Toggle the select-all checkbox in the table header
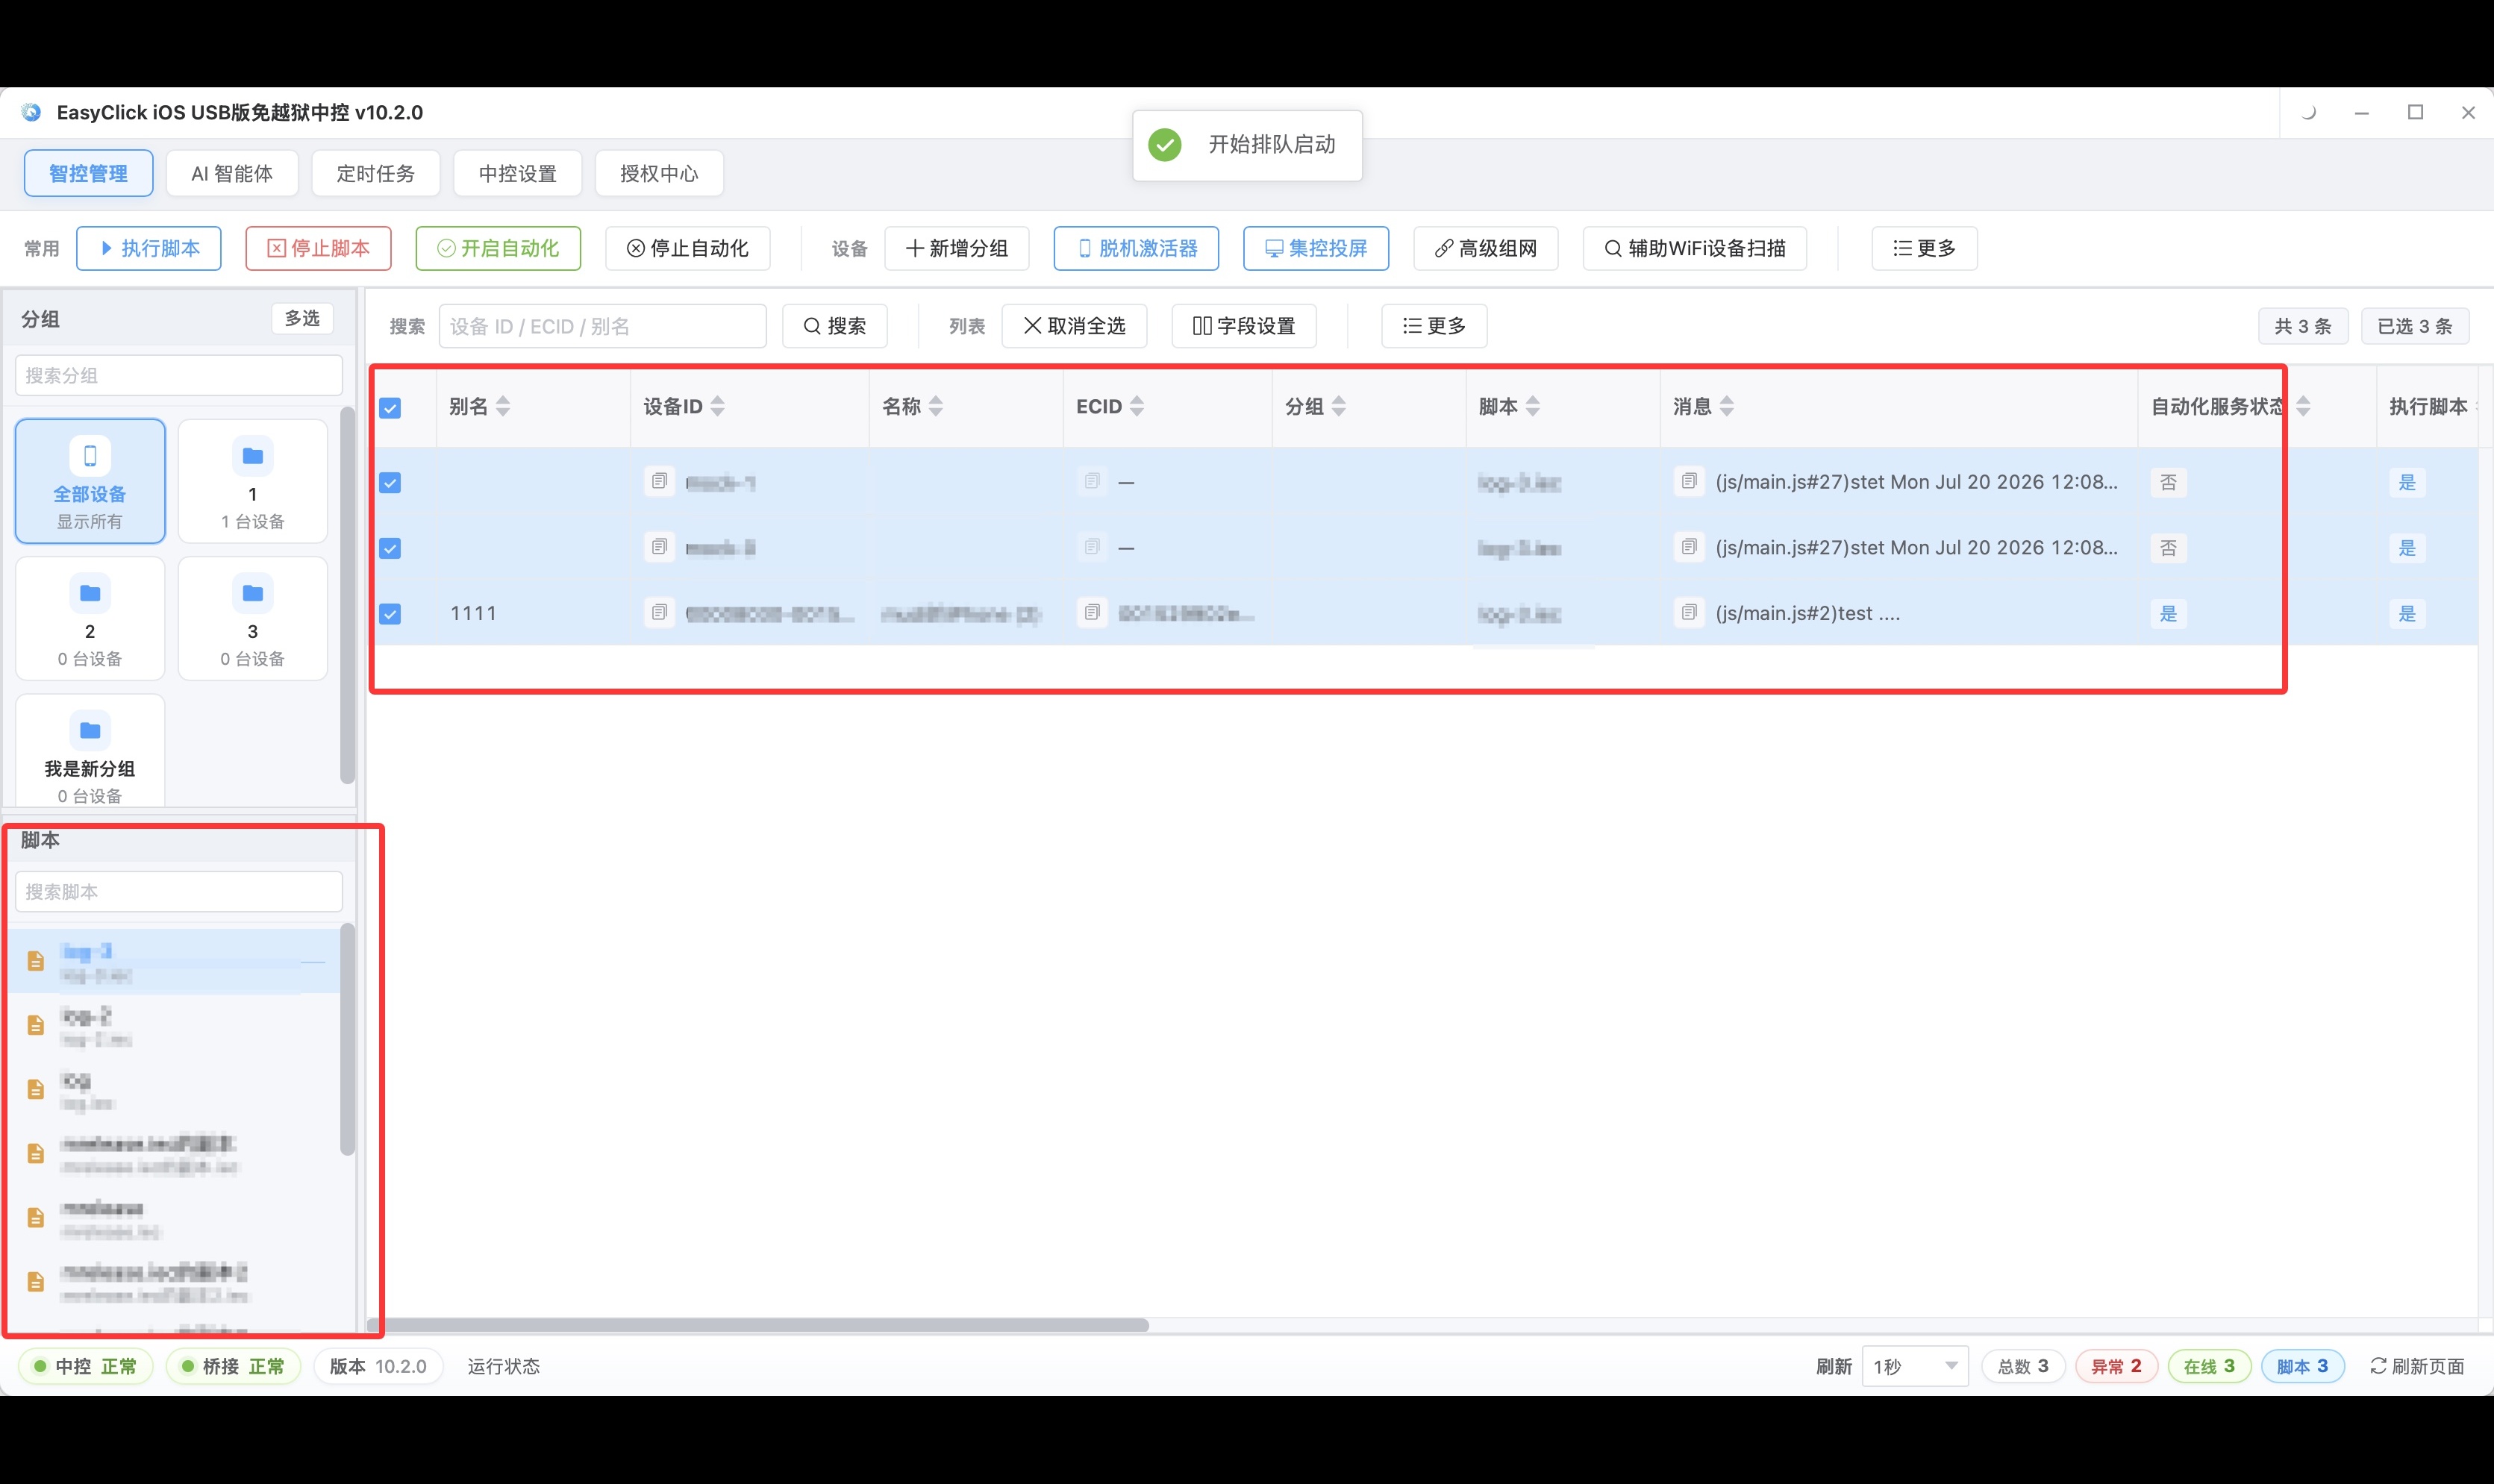The height and width of the screenshot is (1484, 2494). pyautogui.click(x=390, y=408)
